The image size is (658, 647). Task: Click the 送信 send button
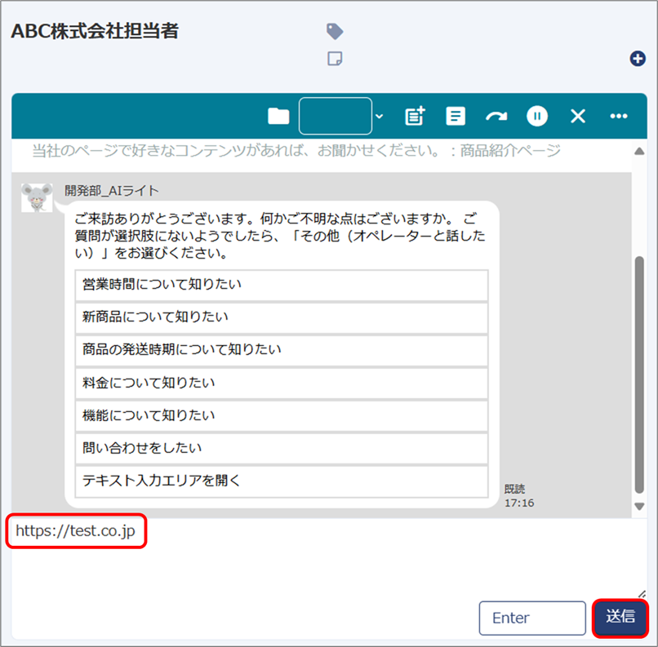[620, 618]
